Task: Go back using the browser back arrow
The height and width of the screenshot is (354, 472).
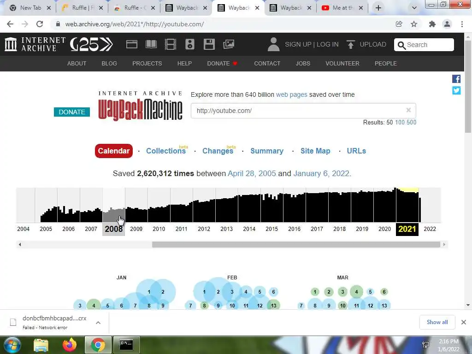Action: [10, 24]
